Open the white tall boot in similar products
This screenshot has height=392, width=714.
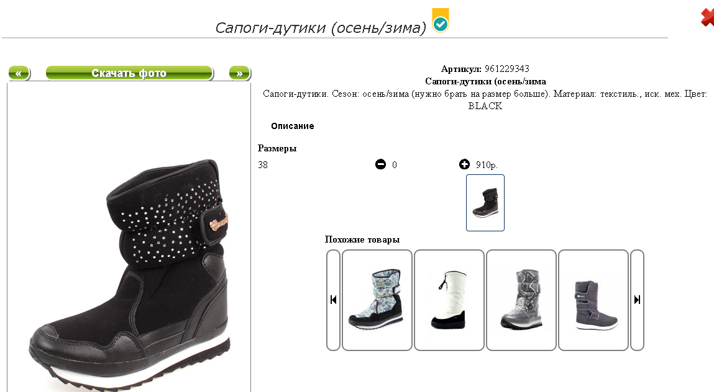click(449, 300)
